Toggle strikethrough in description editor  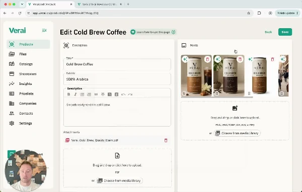pos(103,94)
